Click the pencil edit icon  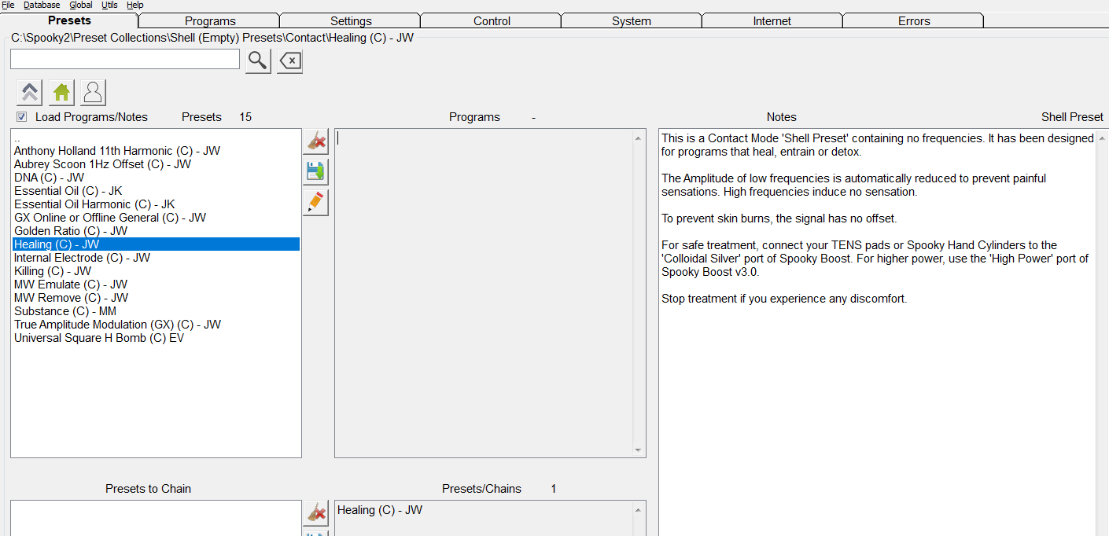[315, 202]
